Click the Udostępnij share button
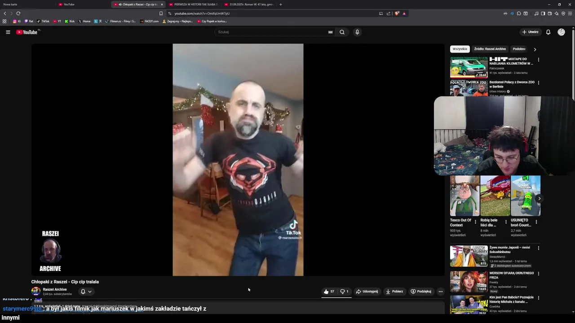Viewport: 575px width, 323px height. pos(367,292)
